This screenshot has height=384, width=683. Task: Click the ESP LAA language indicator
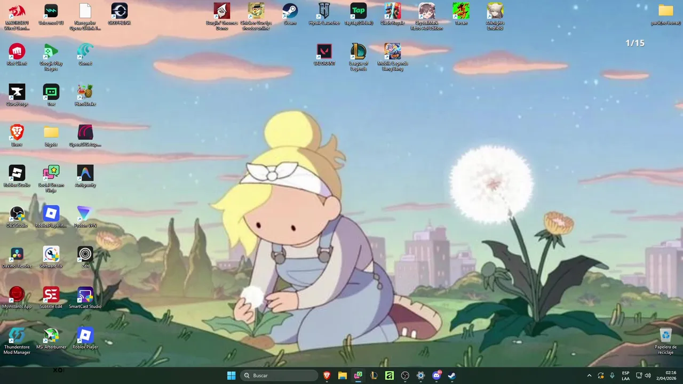click(x=625, y=375)
